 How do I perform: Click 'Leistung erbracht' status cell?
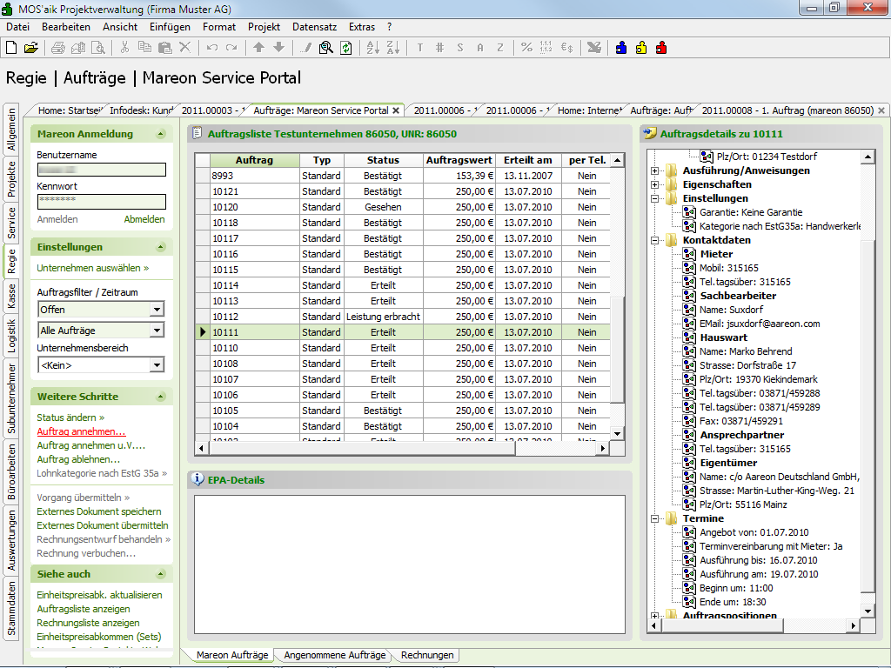(383, 317)
